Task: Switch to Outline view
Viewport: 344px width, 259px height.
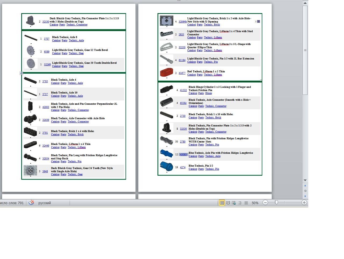Action: [240, 203]
